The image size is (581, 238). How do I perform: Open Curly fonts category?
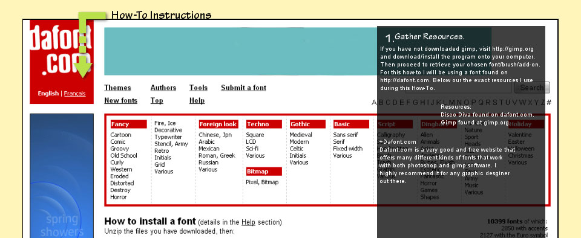click(117, 162)
